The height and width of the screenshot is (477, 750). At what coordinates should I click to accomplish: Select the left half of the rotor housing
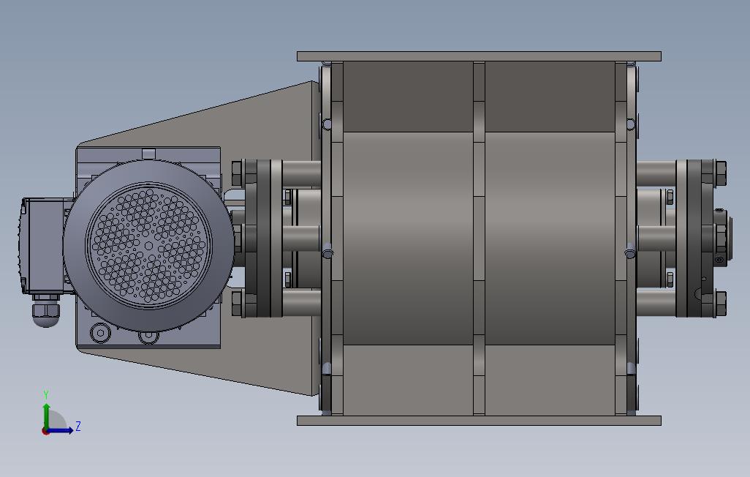coord(408,238)
